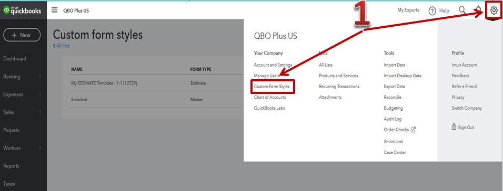The height and width of the screenshot is (191, 503).
Task: Select Custom Form Styles
Action: (271, 87)
